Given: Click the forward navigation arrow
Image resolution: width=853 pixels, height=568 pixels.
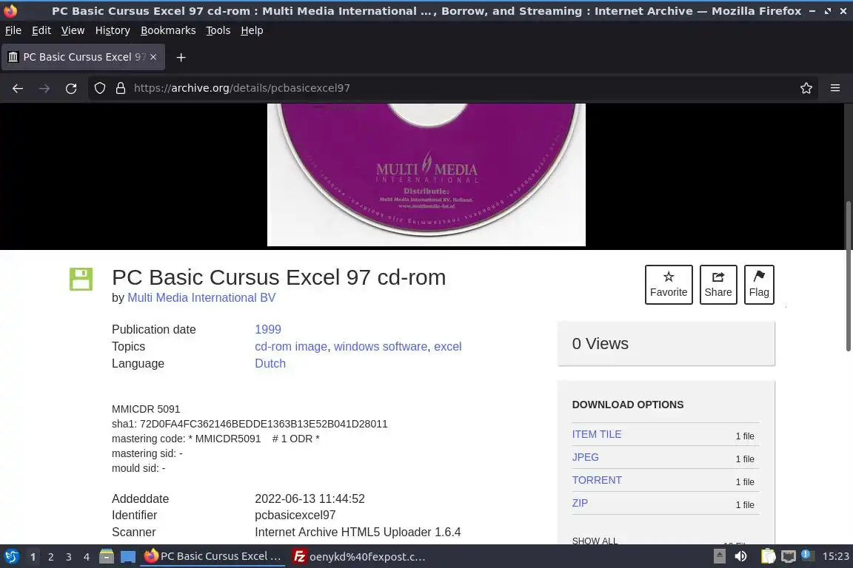Looking at the screenshot, I should 44,88.
